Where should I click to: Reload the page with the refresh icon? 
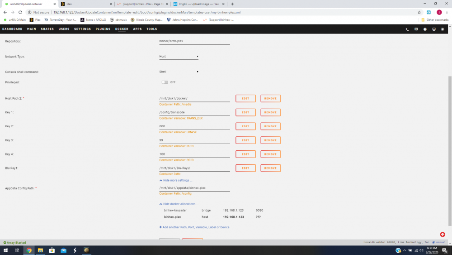pos(20,12)
